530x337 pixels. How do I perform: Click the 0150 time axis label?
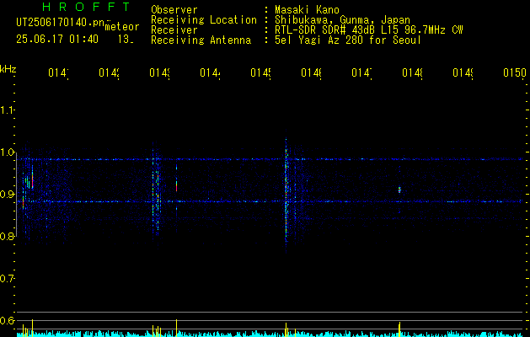point(515,72)
